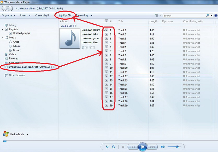The width and height of the screenshot is (218, 152).
Task: Click the Back navigation button
Action: point(4,8)
